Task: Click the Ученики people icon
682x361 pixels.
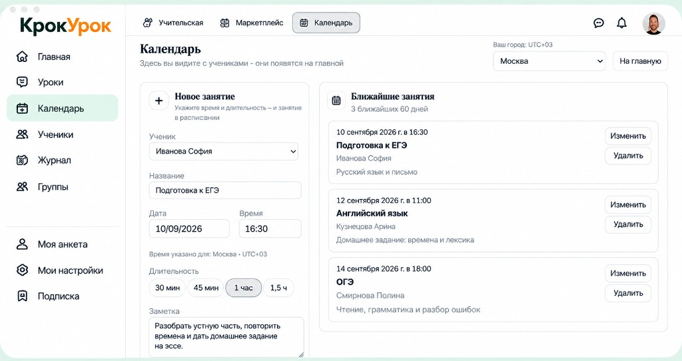Action: 22,135
